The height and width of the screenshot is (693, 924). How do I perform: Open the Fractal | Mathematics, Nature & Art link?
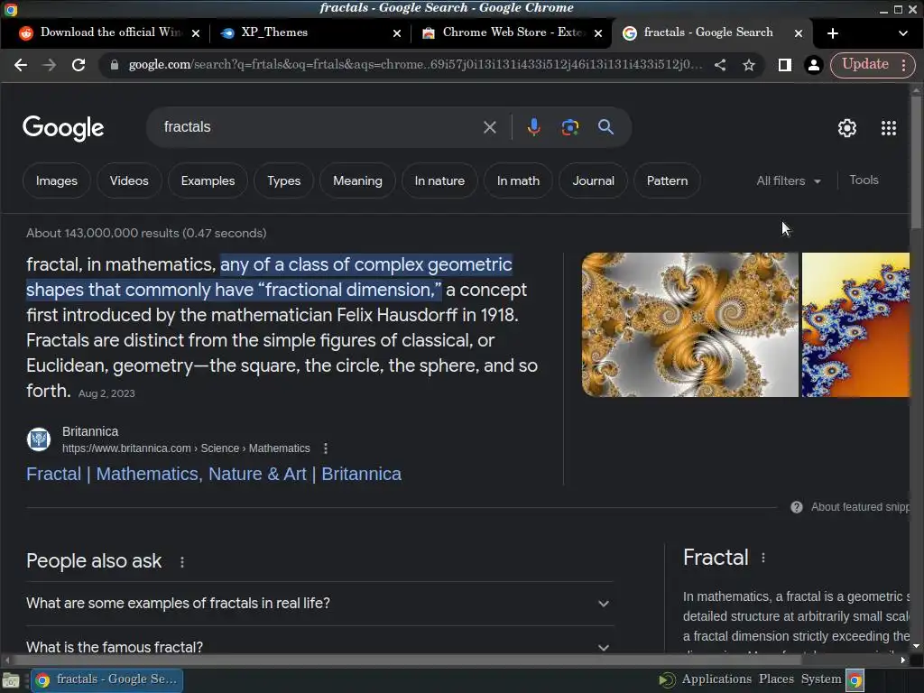click(214, 475)
